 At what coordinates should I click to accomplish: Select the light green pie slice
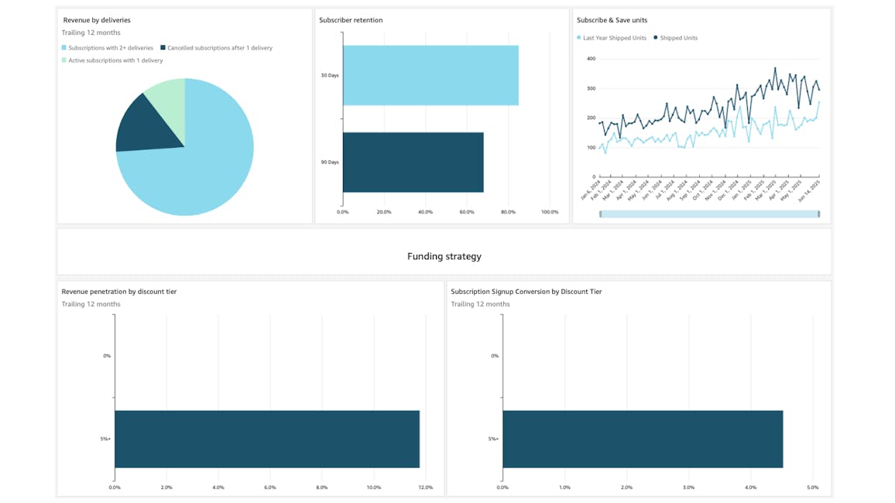coord(168,103)
